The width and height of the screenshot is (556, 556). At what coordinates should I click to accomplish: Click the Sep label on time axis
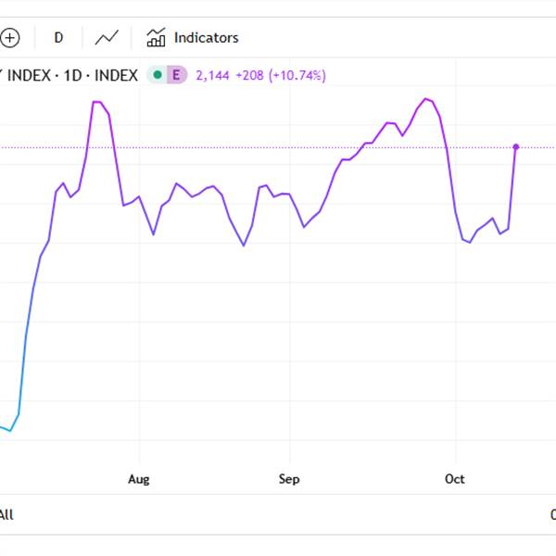[289, 479]
